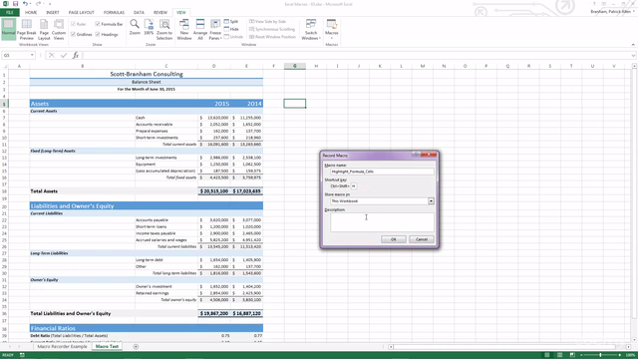Image resolution: width=638 pixels, height=359 pixels.
Task: Open Custom Views
Action: coord(59,29)
